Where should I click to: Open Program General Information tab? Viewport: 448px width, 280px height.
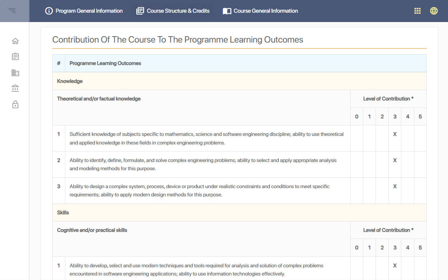click(x=84, y=11)
